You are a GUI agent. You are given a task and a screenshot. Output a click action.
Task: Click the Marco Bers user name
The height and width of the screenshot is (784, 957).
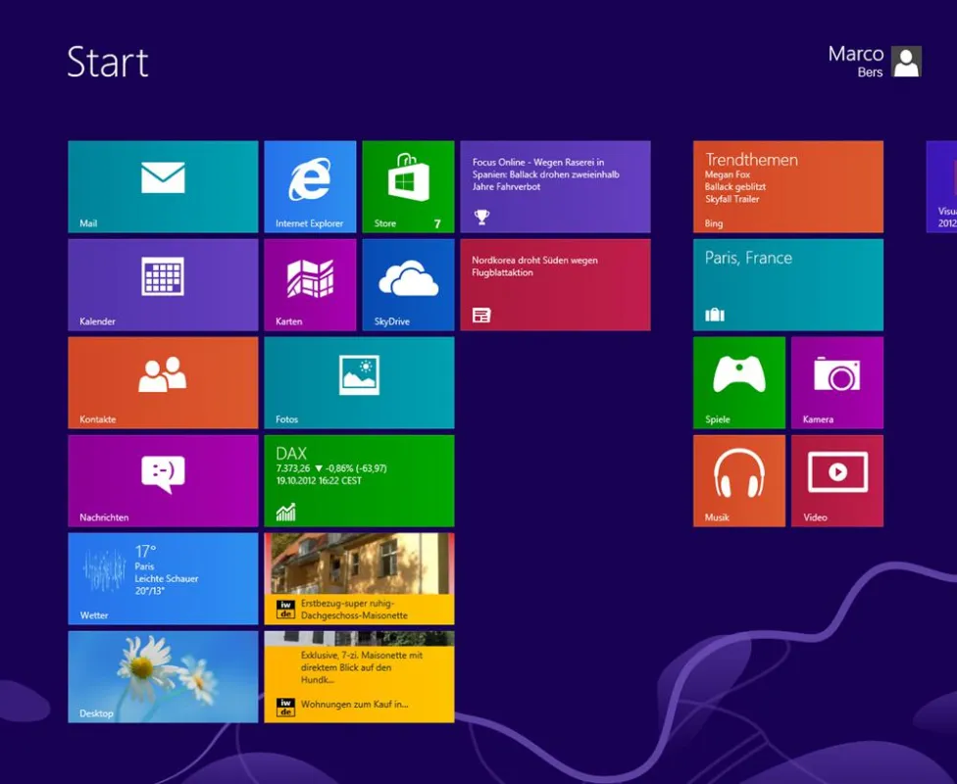click(x=856, y=62)
